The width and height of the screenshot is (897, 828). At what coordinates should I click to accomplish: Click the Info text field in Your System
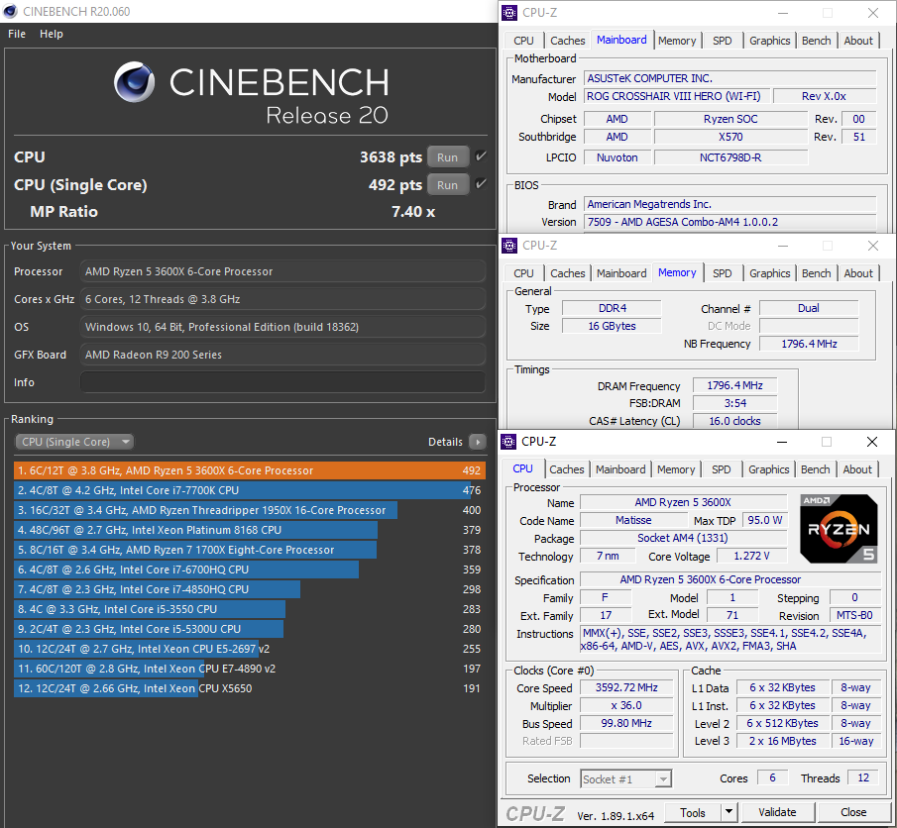[x=283, y=382]
